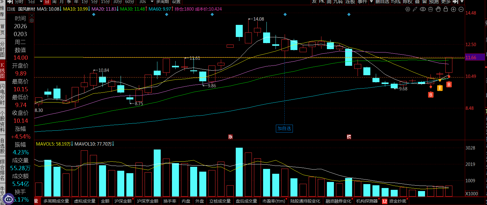Select the 机构探测器 tab
487x205 pixels.
click(367, 201)
